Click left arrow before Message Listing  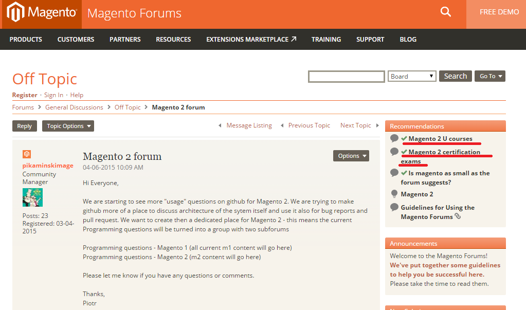pyautogui.click(x=220, y=125)
